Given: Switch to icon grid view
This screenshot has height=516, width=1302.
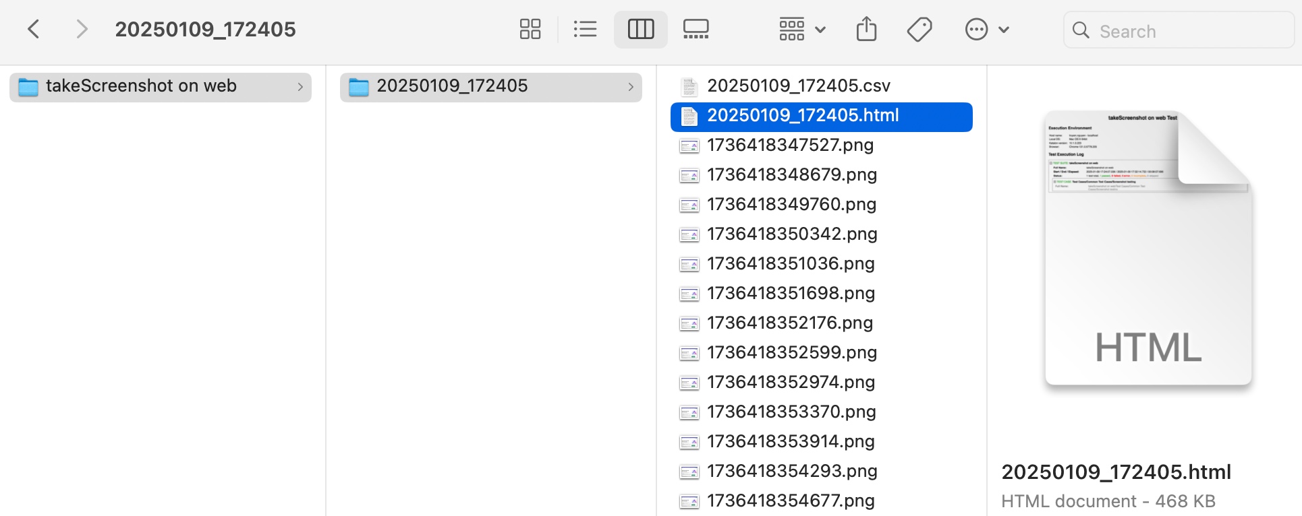Looking at the screenshot, I should (x=530, y=29).
